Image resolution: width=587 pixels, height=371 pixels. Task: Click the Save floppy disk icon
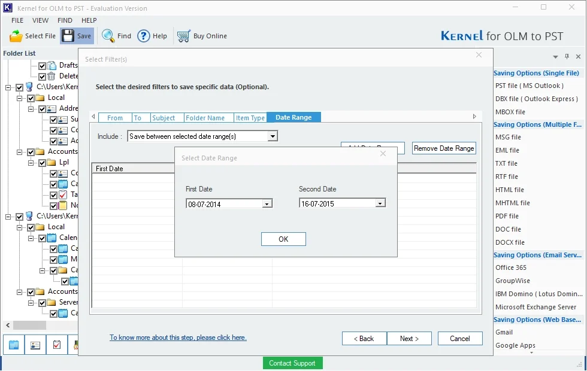pos(68,36)
